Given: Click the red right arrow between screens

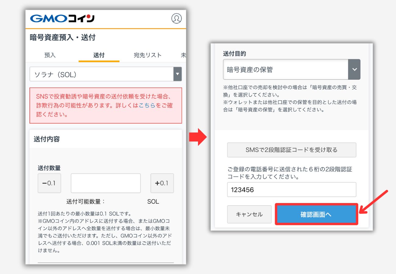Looking at the screenshot, I should pos(198,137).
